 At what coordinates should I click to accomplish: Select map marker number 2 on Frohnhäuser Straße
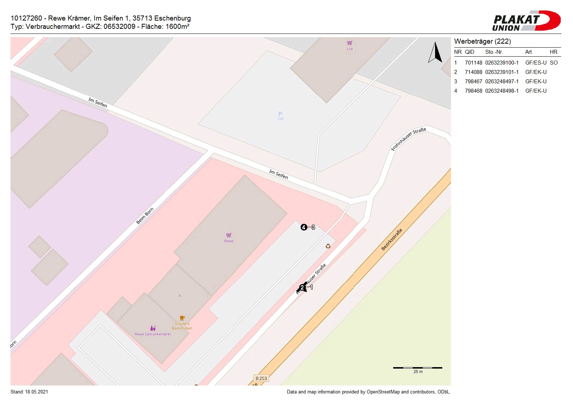(x=302, y=287)
